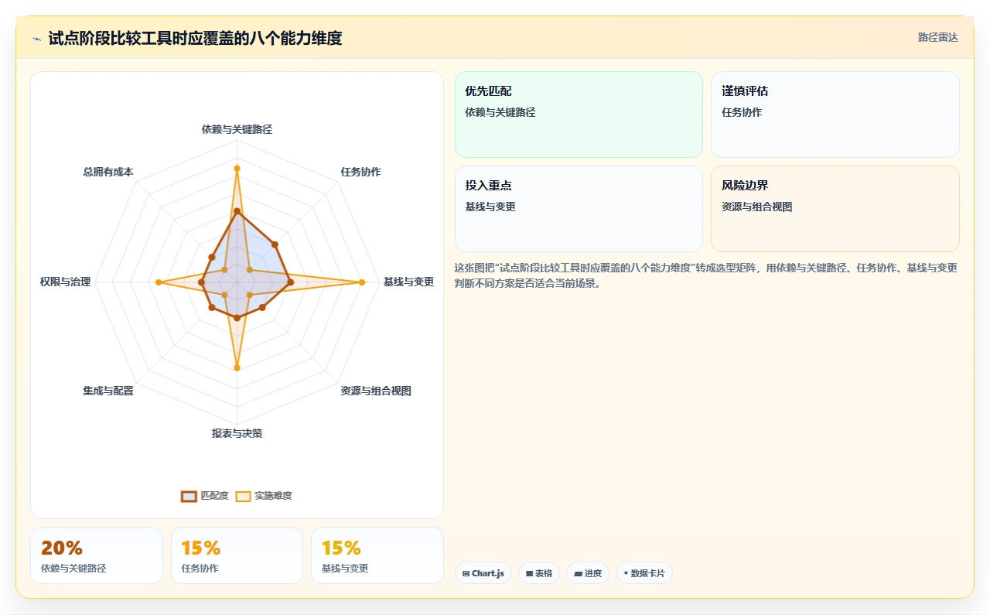This screenshot has height=615, width=990.
Task: Click the 权限与治理 radar axis label
Action: click(x=66, y=282)
